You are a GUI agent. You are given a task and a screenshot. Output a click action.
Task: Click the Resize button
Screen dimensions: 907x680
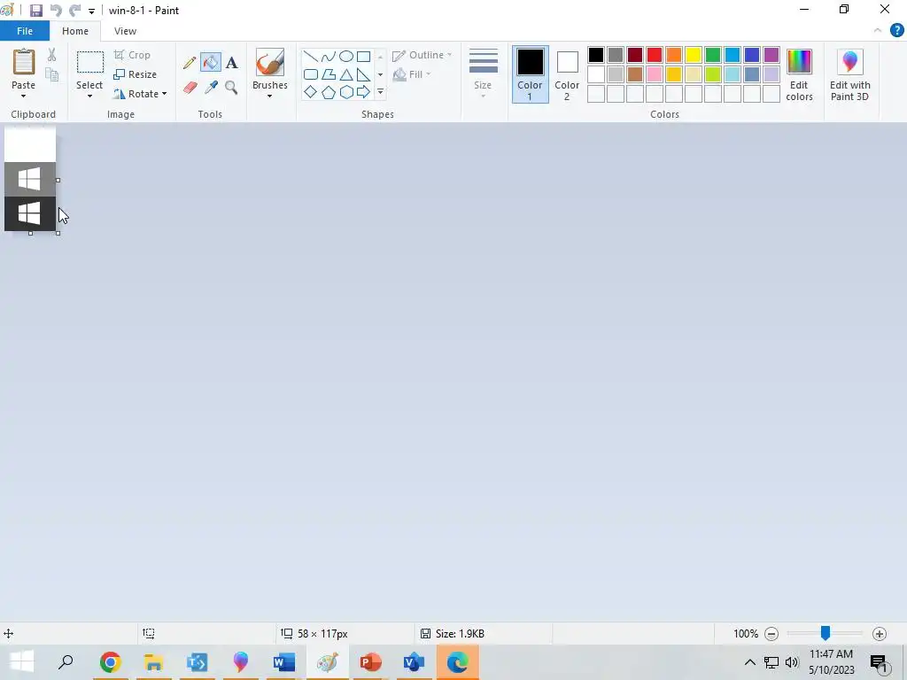[x=136, y=74]
